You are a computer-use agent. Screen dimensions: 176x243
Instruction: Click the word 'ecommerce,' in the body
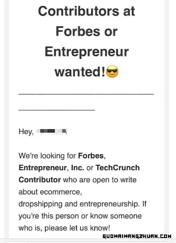(61, 192)
